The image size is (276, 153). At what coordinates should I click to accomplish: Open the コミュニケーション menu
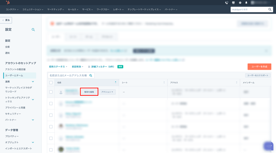coord(33,10)
